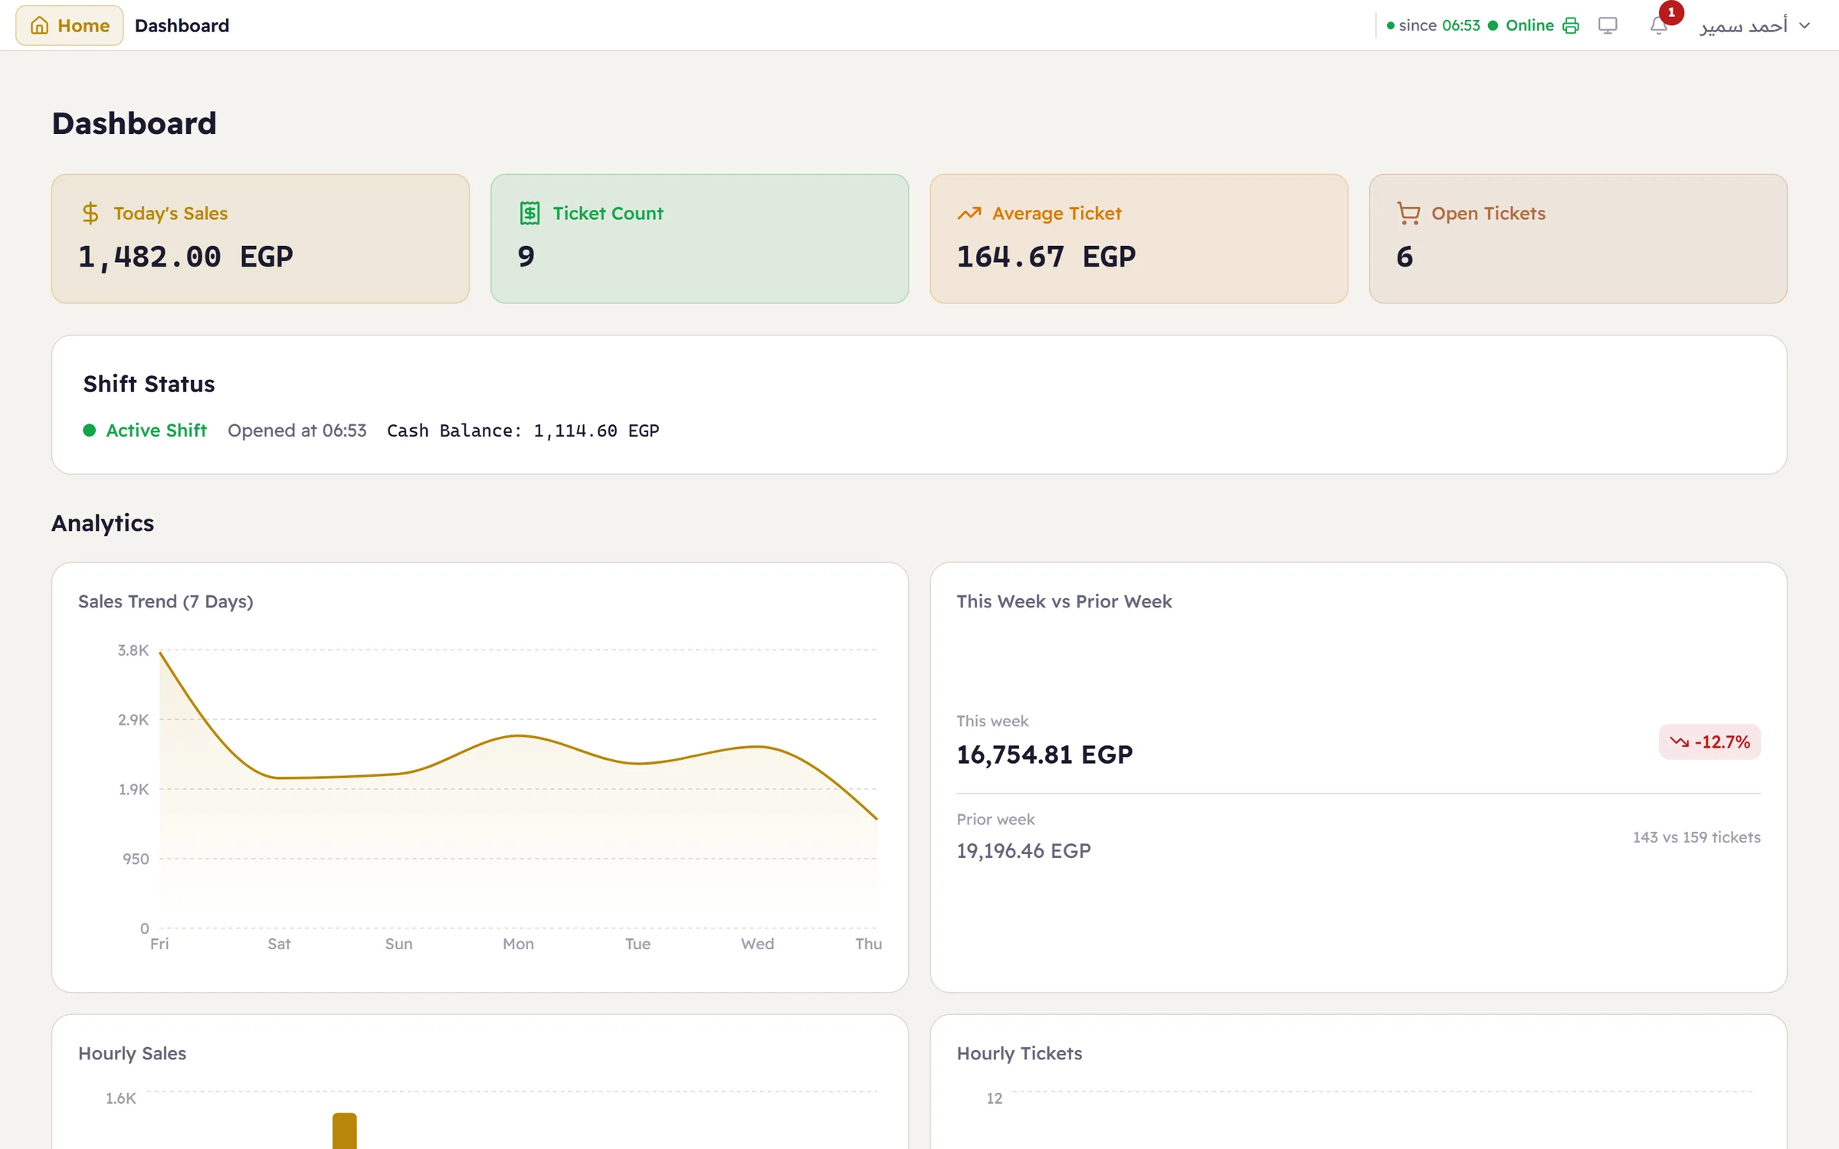Screen dimensions: 1839x1149
Task: Click the This Week vs Prior Week title
Action: tap(1064, 601)
